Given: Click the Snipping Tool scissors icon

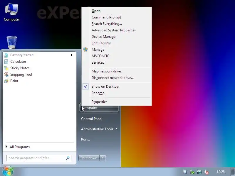Looking at the screenshot, I should [x=6, y=75].
